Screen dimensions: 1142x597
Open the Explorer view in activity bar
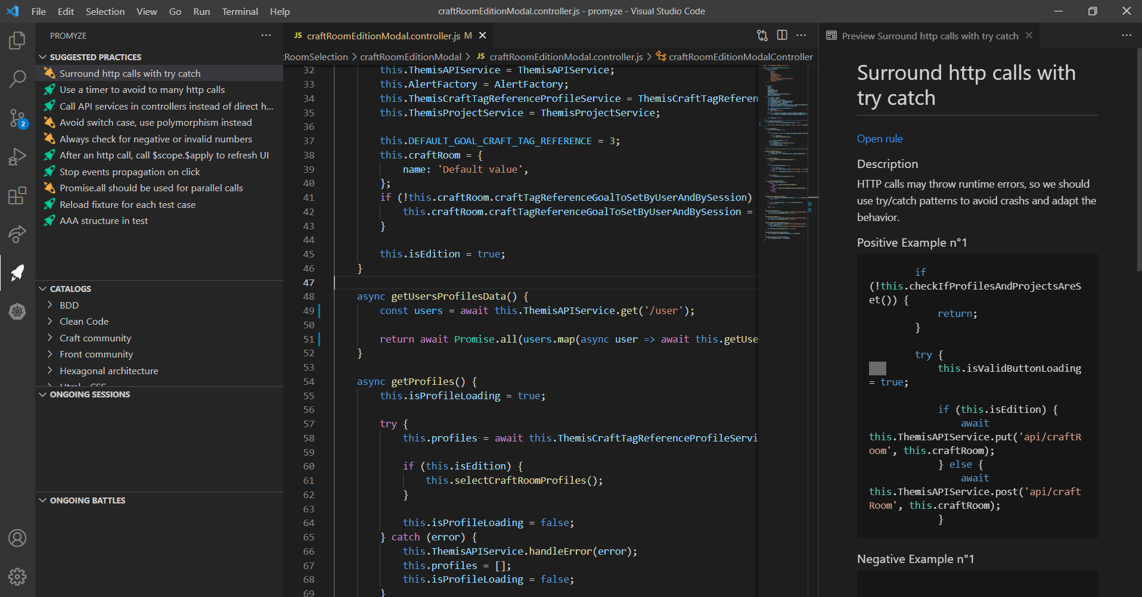tap(17, 41)
